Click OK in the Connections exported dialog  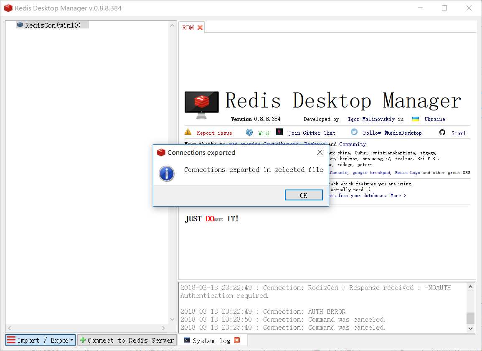pos(303,195)
